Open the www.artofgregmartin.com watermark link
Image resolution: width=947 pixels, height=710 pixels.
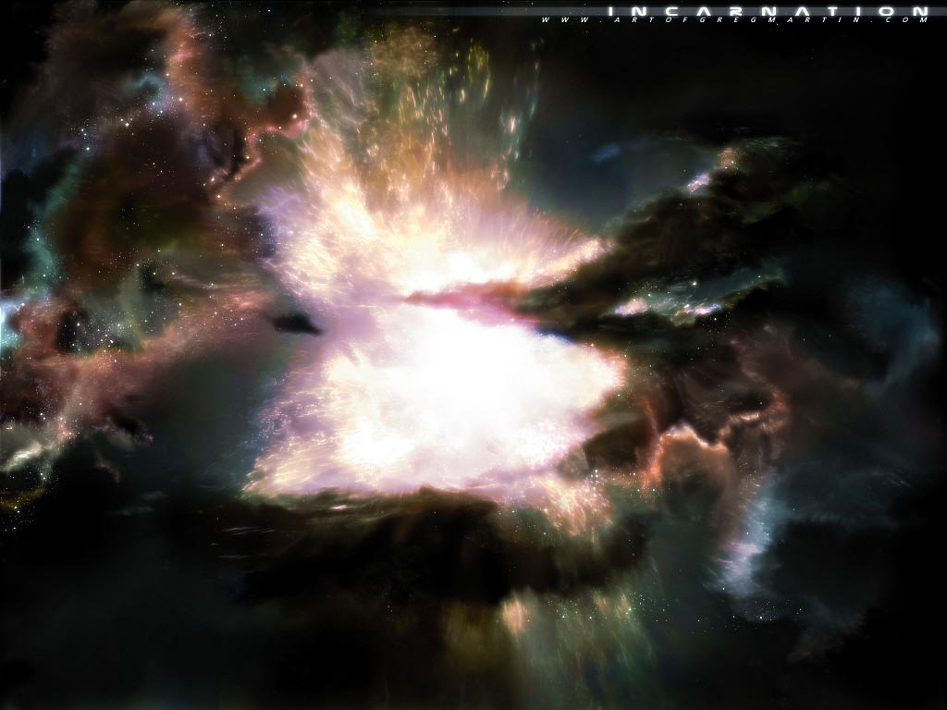734,19
